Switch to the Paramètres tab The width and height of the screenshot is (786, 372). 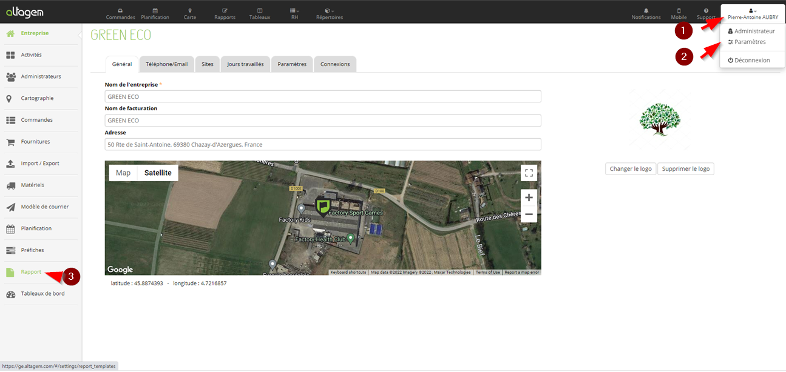point(292,64)
